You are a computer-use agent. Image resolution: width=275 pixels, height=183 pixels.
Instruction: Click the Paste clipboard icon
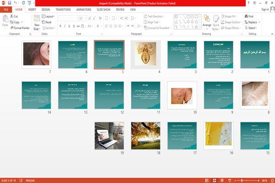click(5, 19)
